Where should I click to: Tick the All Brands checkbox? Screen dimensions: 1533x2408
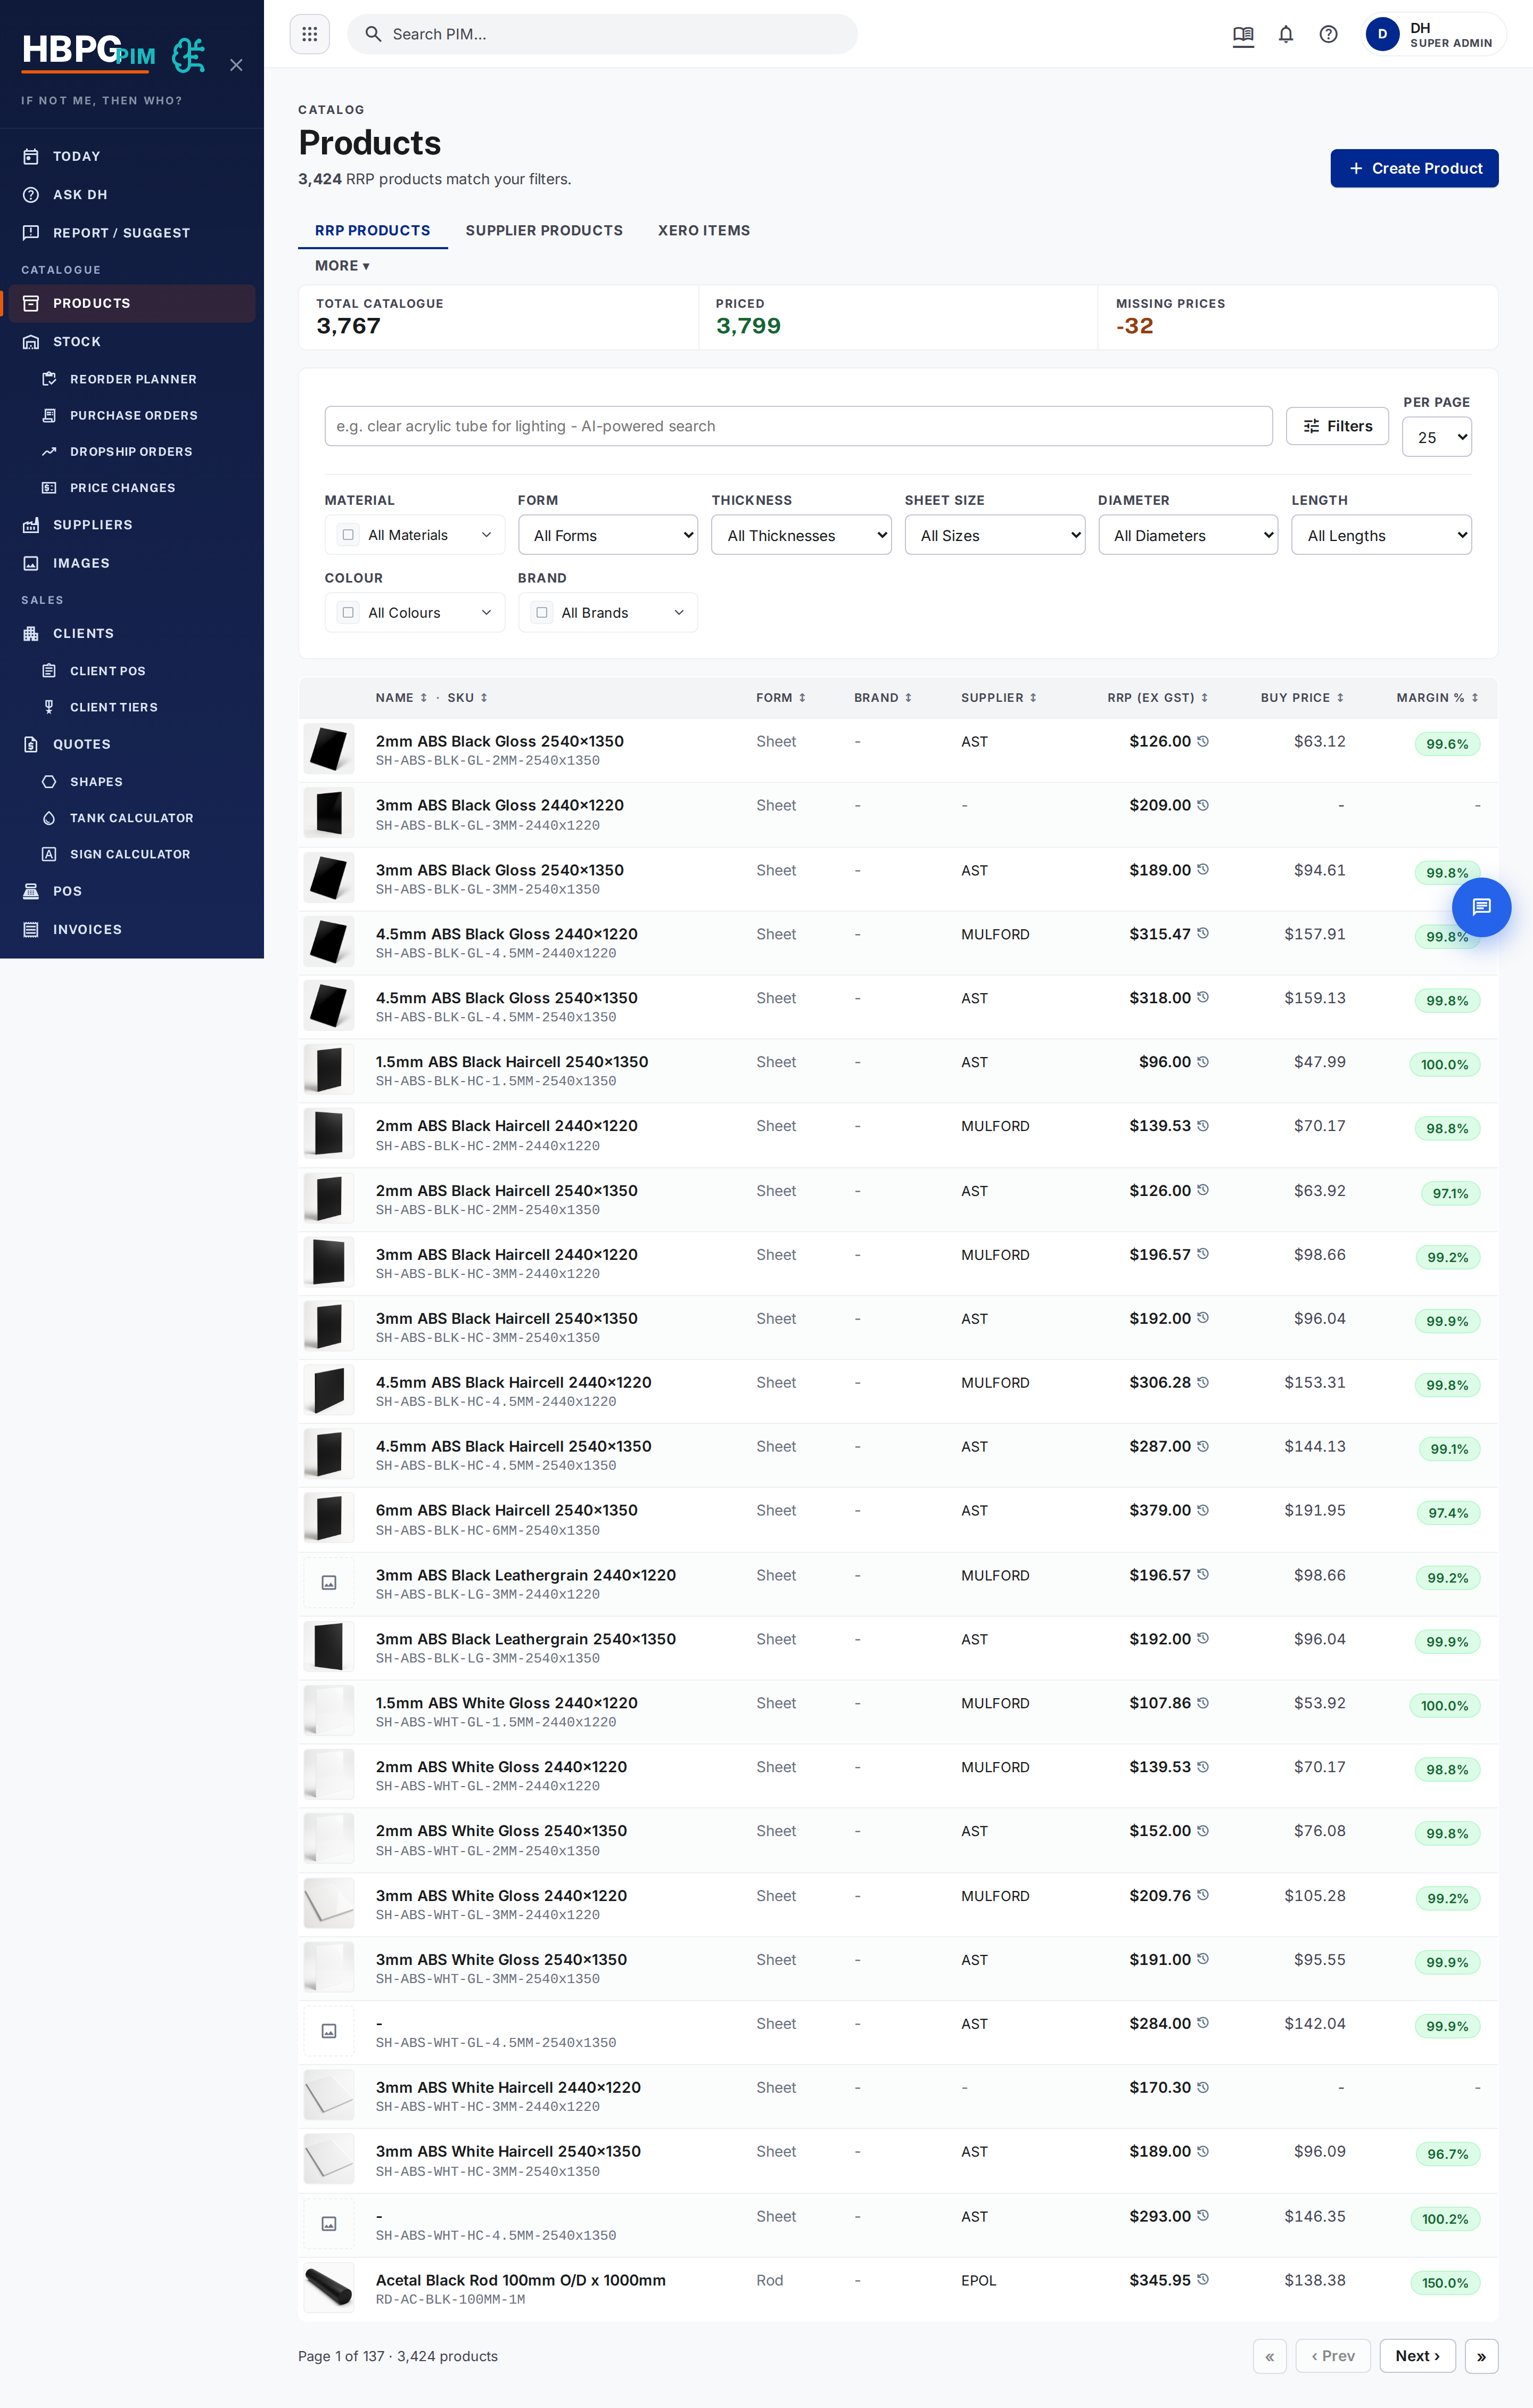pos(542,612)
